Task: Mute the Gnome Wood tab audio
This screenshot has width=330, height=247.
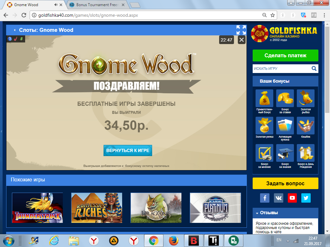Action: pos(55,5)
